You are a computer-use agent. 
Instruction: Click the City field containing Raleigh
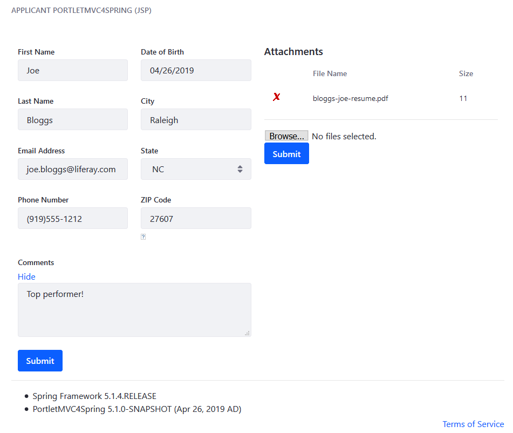point(196,119)
